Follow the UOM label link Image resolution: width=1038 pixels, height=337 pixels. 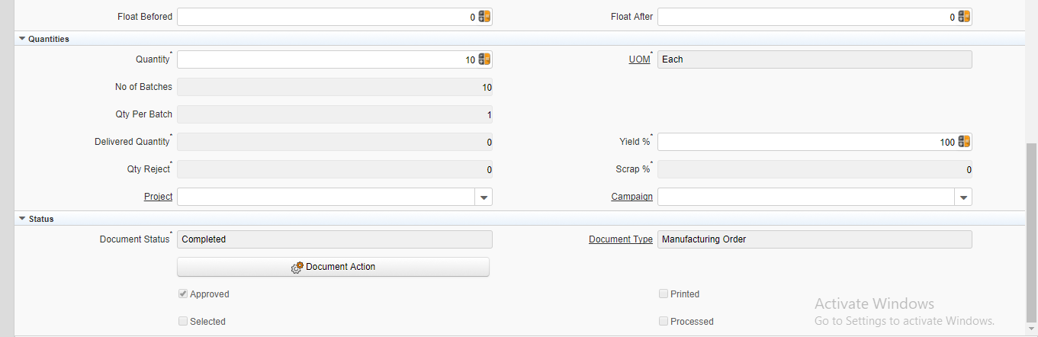(x=640, y=59)
